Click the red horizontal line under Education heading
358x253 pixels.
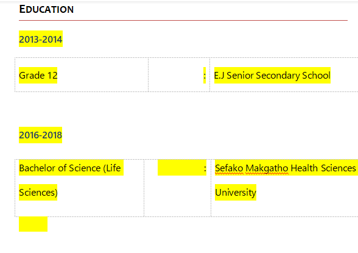coord(183,20)
